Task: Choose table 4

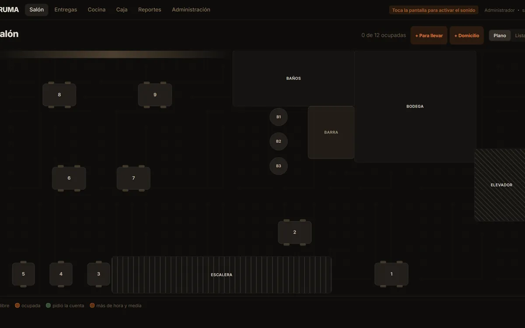Action: click(x=61, y=274)
